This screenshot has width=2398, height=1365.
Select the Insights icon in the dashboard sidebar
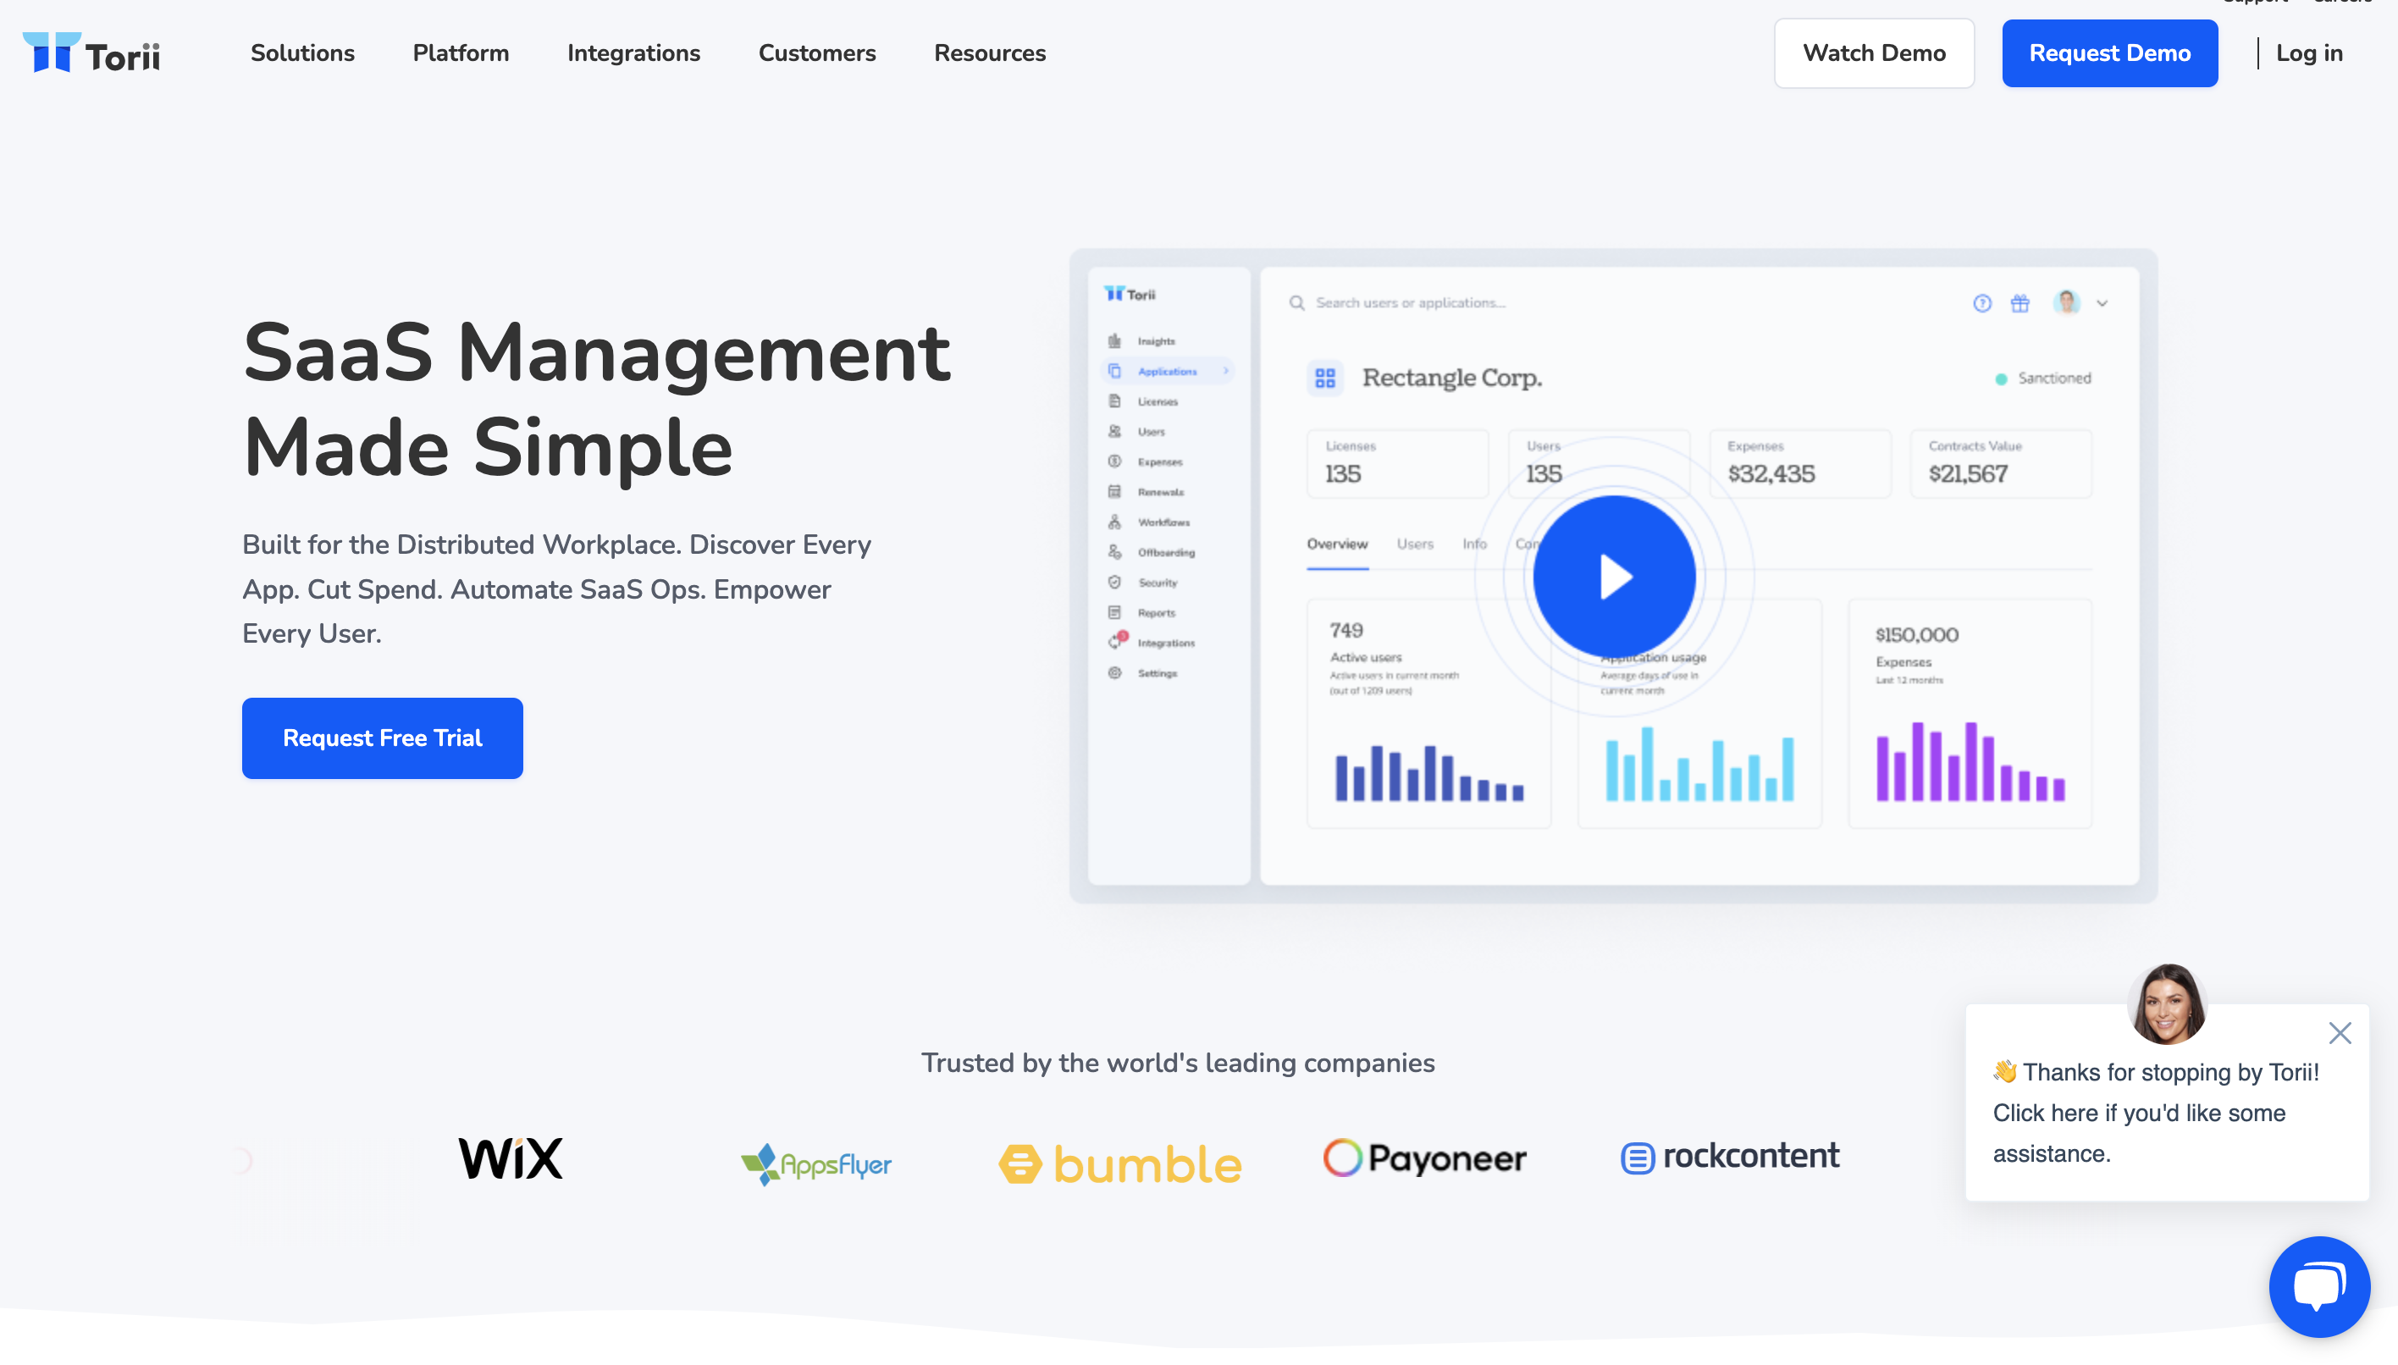1113,340
